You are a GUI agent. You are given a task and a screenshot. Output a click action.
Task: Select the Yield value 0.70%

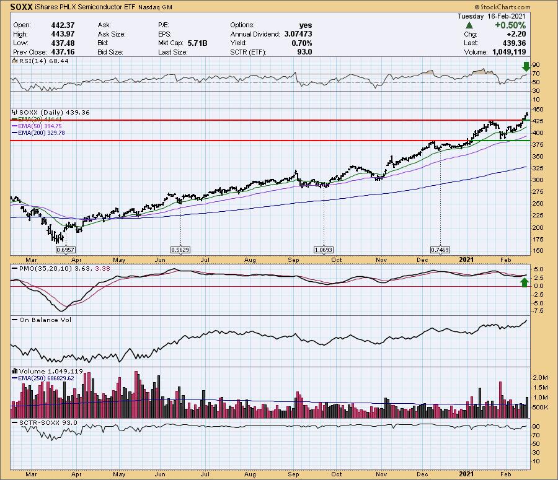click(302, 43)
